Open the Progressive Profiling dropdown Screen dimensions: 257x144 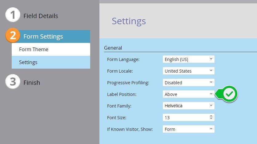pyautogui.click(x=188, y=82)
